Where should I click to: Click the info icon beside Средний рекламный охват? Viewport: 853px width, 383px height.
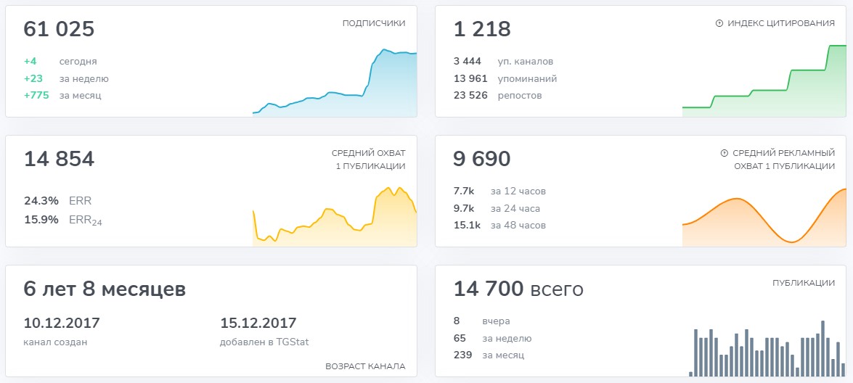[724, 153]
